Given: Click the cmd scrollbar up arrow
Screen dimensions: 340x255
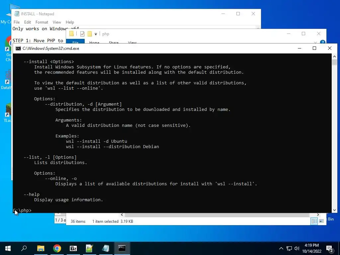Looking at the screenshot, I should [x=334, y=56].
